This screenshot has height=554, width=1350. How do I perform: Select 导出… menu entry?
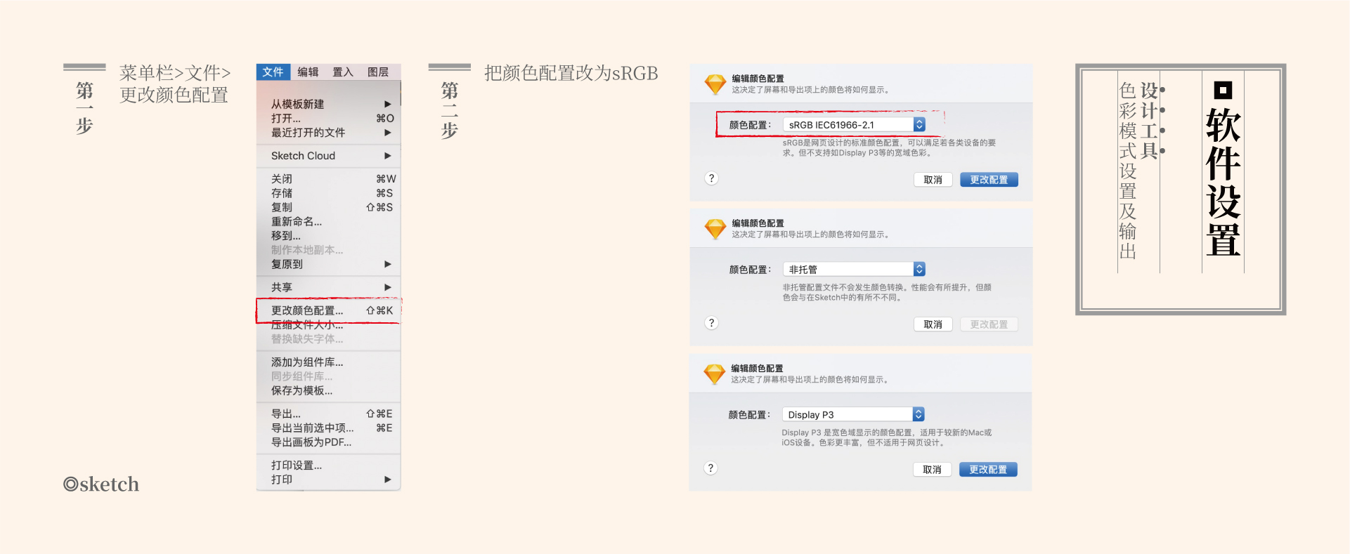(329, 414)
